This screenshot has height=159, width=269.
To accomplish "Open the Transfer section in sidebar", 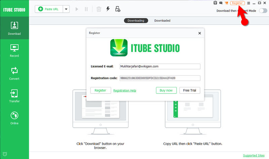I will [x=14, y=96].
